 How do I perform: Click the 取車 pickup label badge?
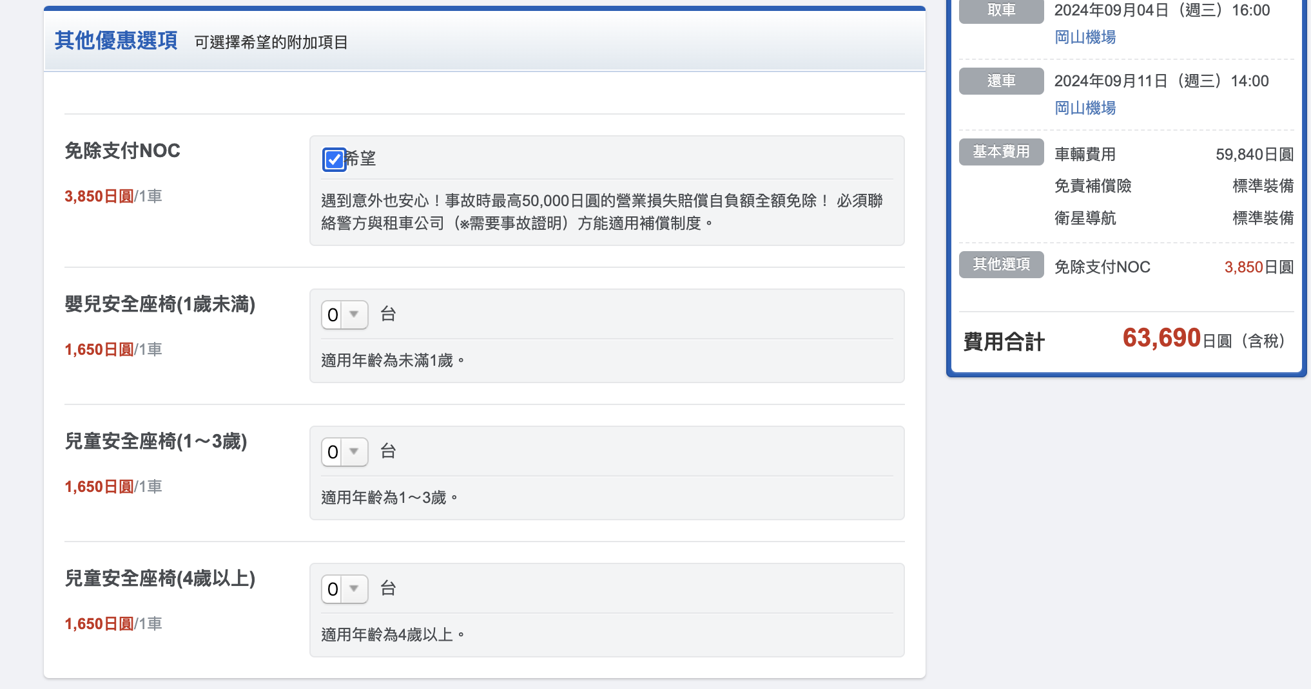pos(1001,11)
